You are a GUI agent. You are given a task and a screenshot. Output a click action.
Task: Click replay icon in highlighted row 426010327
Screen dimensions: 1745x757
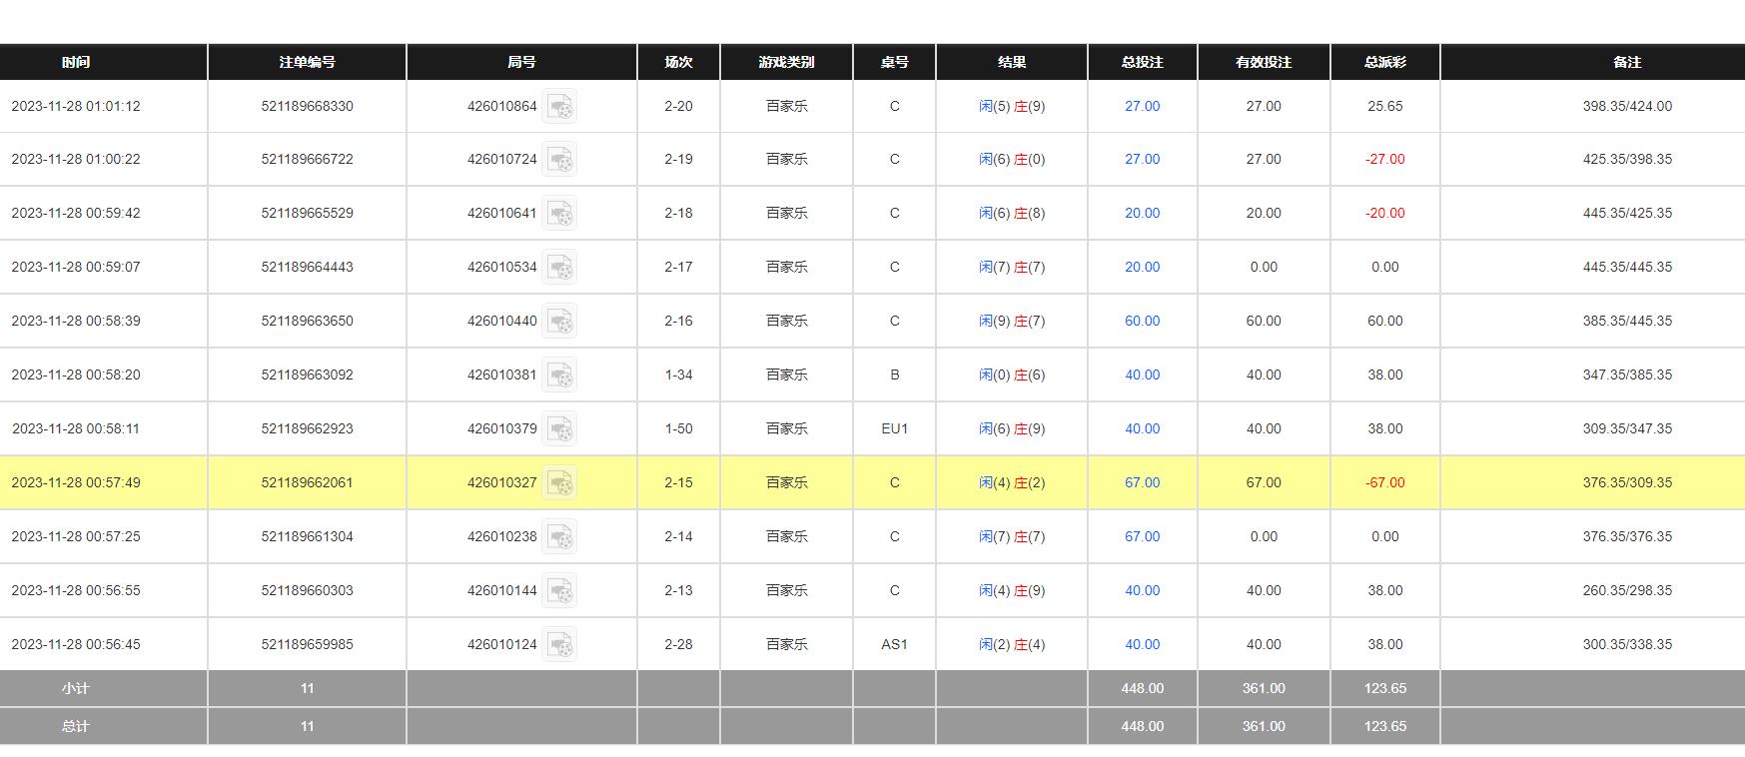559,483
